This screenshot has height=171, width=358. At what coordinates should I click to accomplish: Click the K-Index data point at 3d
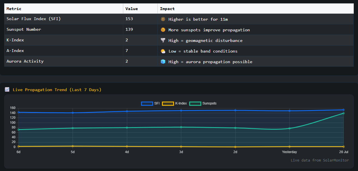181,146
